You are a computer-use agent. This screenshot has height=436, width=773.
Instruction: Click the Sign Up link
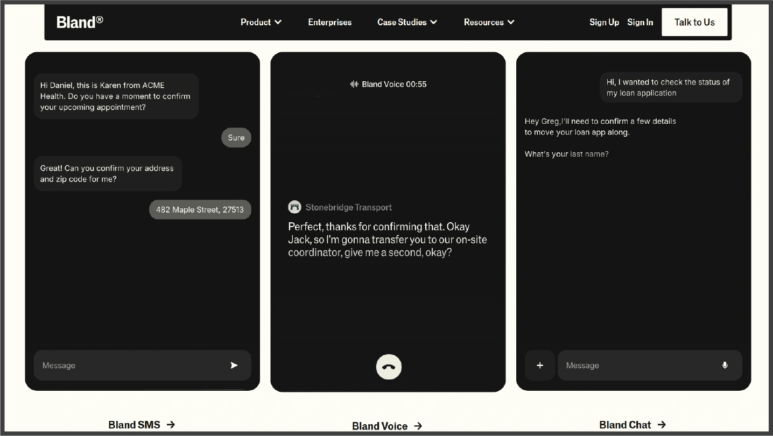[604, 22]
